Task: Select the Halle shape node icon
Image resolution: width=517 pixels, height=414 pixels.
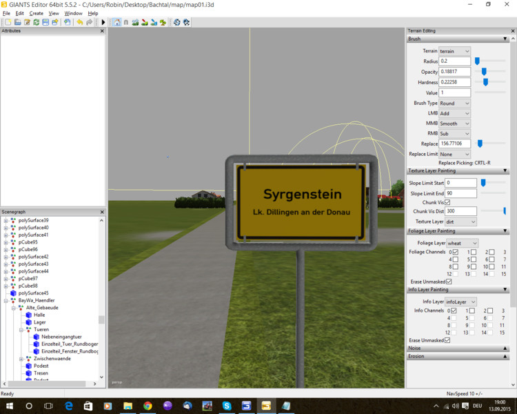Action: 29,315
